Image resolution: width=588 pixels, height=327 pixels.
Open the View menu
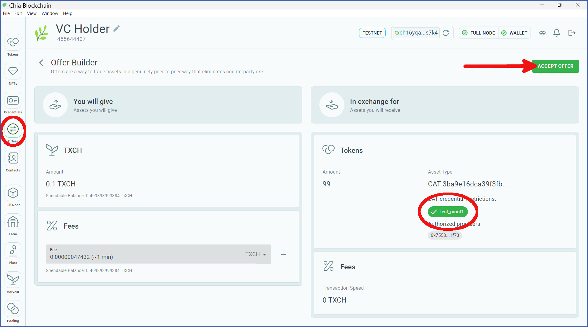coord(32,13)
